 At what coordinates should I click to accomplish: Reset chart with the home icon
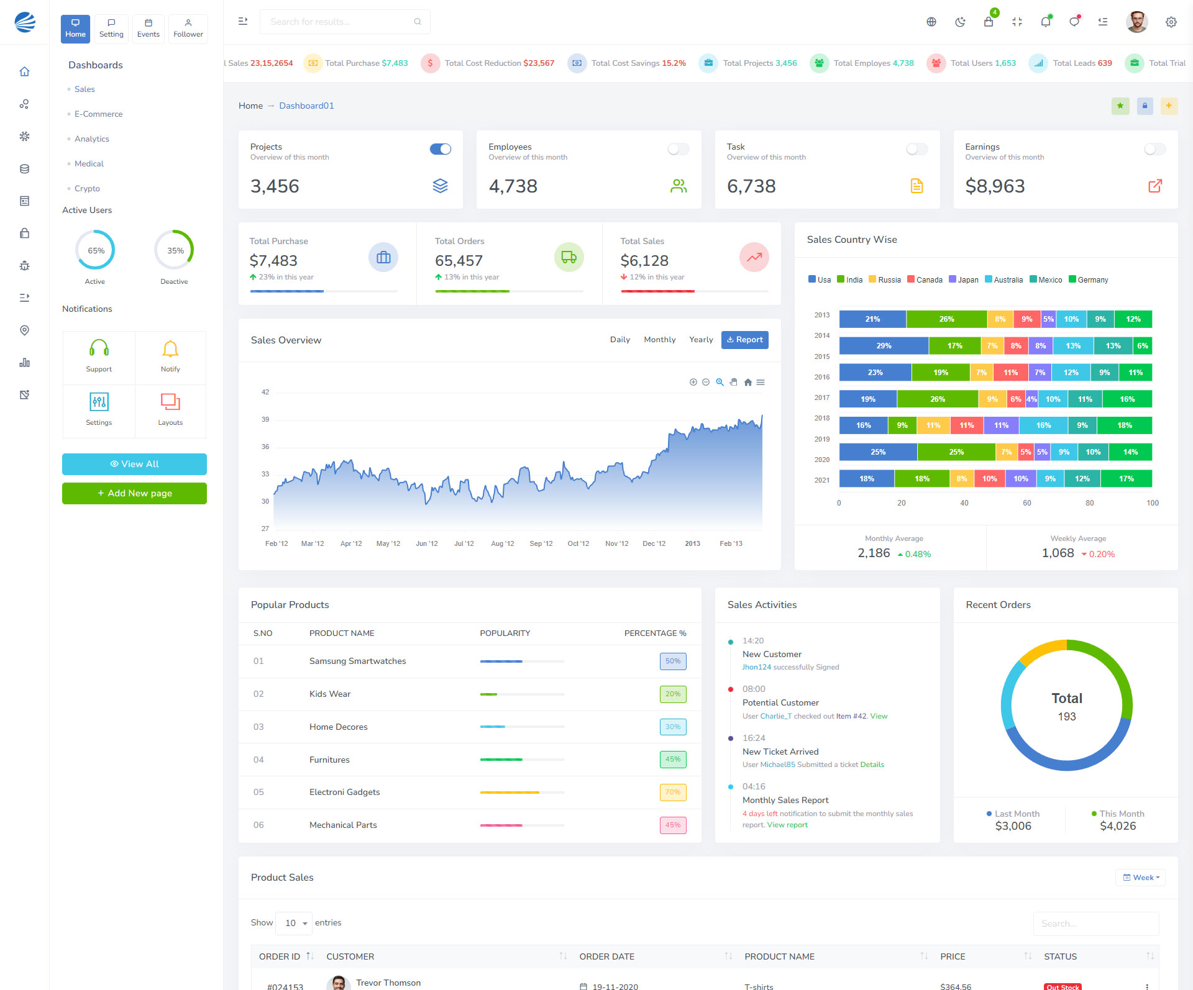tap(748, 382)
